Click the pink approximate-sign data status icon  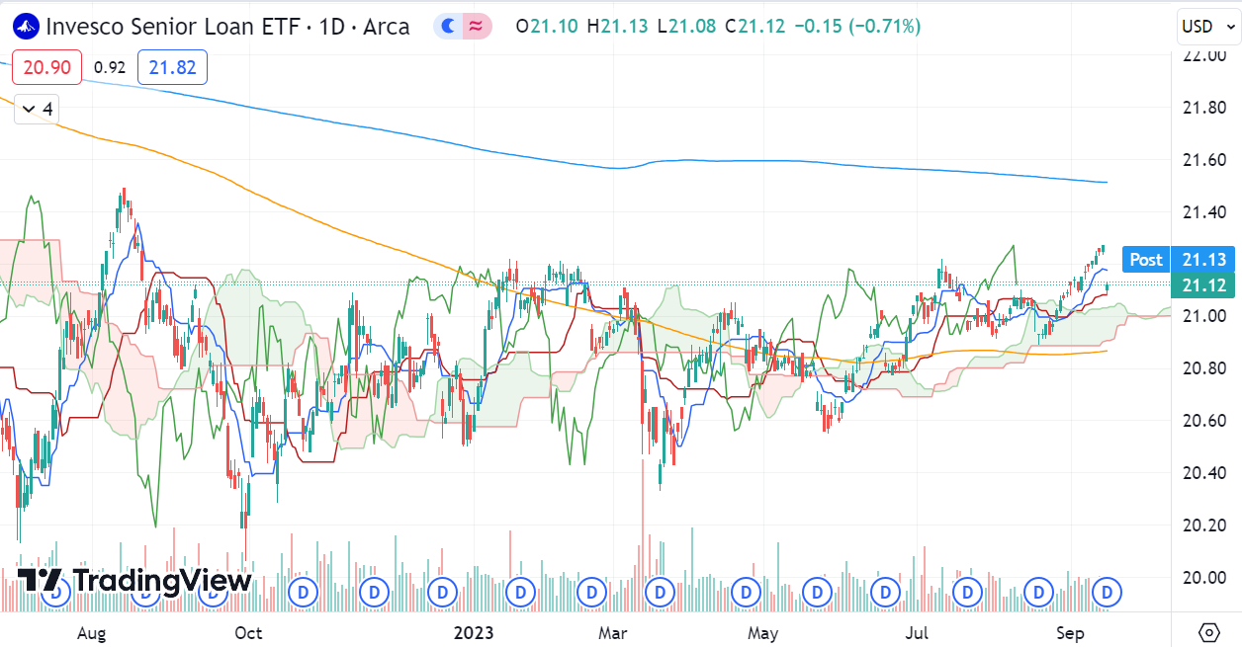click(476, 27)
